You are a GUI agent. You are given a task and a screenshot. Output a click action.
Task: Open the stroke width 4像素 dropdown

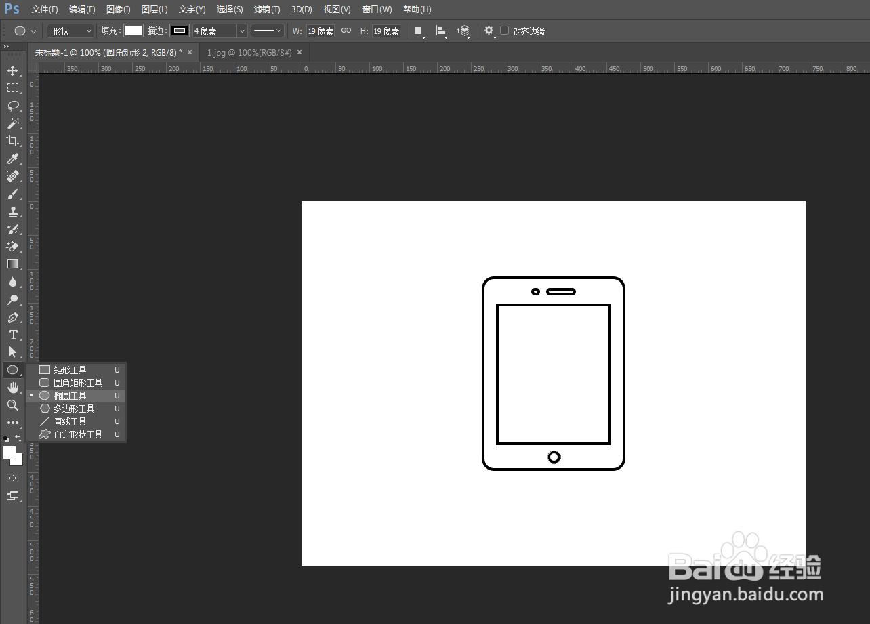(x=220, y=31)
